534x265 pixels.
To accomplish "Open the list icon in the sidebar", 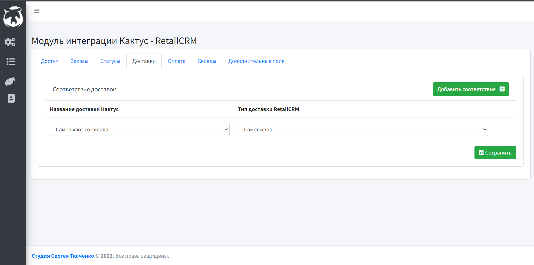I will [11, 62].
